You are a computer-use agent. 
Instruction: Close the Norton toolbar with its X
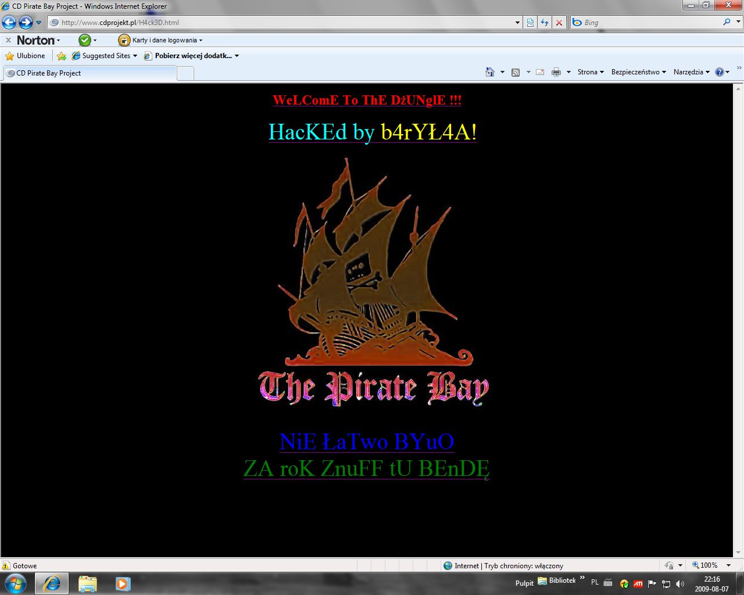point(8,40)
